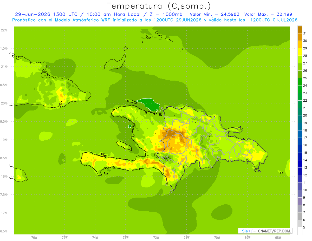
Task: Click the legend value "8"
Action: [x=304, y=205]
